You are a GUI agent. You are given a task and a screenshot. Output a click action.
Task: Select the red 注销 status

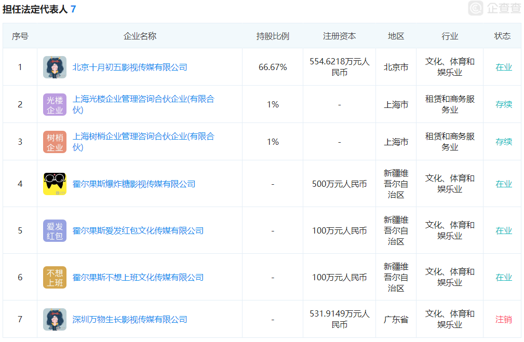[504, 320]
